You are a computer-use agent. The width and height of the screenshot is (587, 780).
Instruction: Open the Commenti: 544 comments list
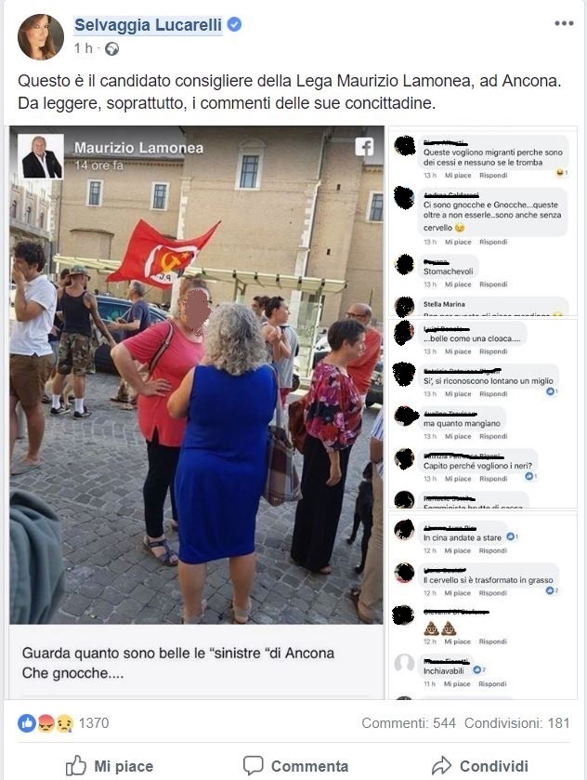pos(409,722)
